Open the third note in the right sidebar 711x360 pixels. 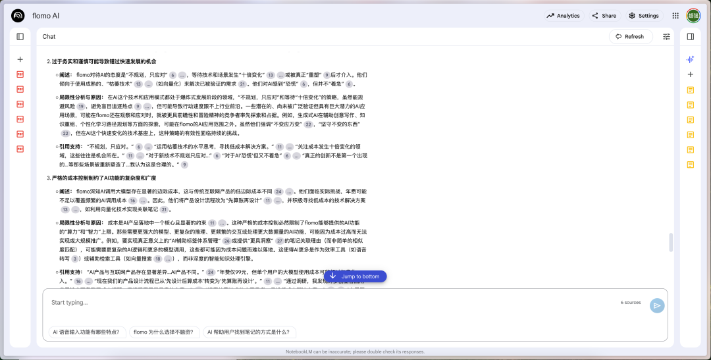click(690, 120)
